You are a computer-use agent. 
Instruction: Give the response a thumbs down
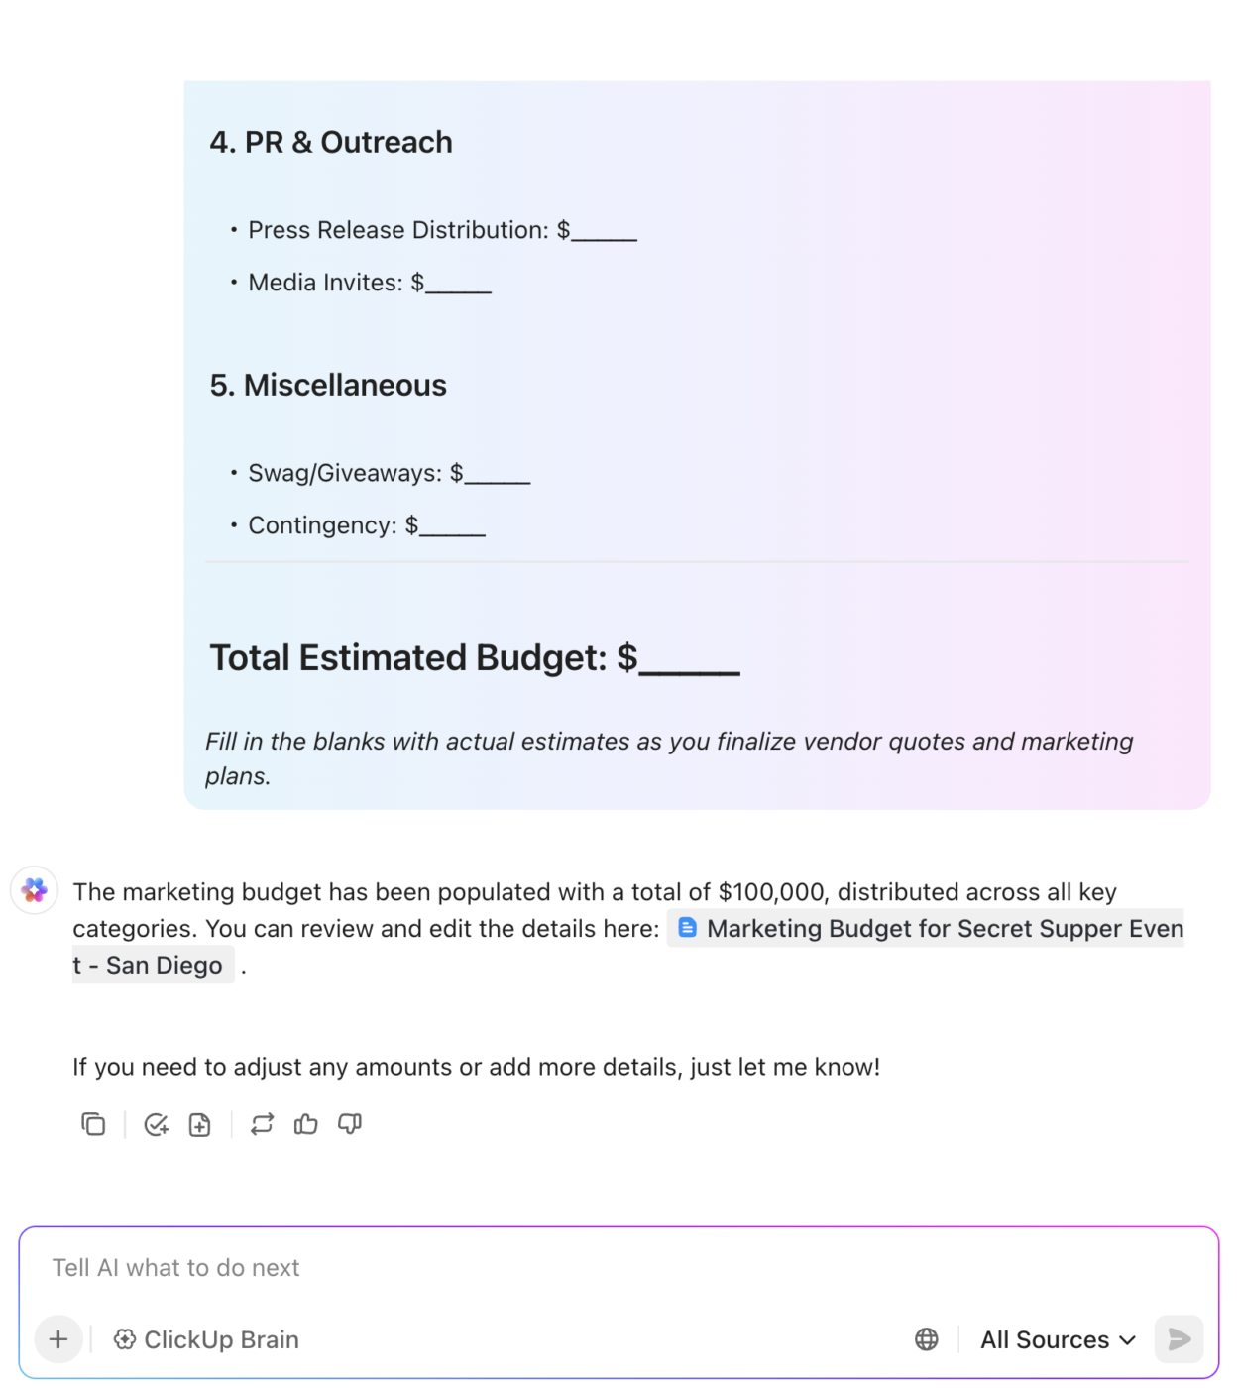click(x=350, y=1124)
